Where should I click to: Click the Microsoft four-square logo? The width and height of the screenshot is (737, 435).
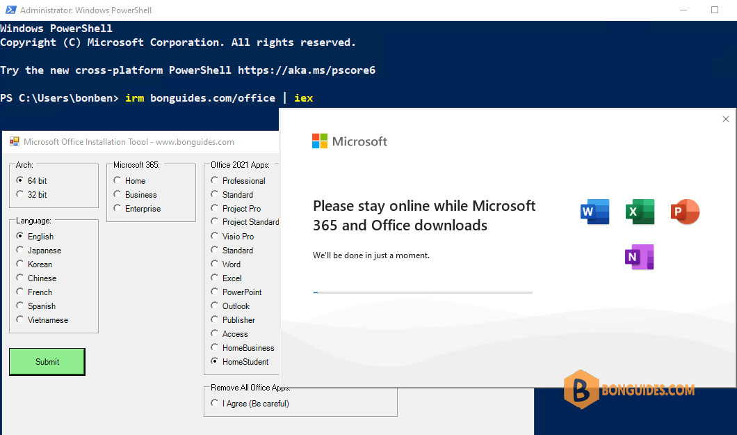point(320,141)
